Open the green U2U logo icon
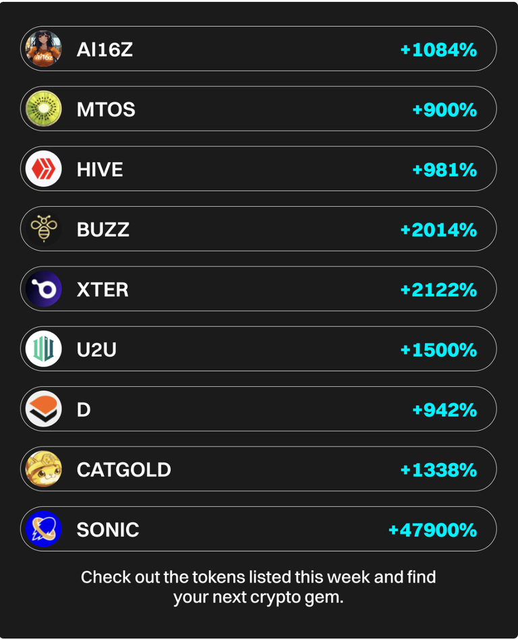 point(44,349)
